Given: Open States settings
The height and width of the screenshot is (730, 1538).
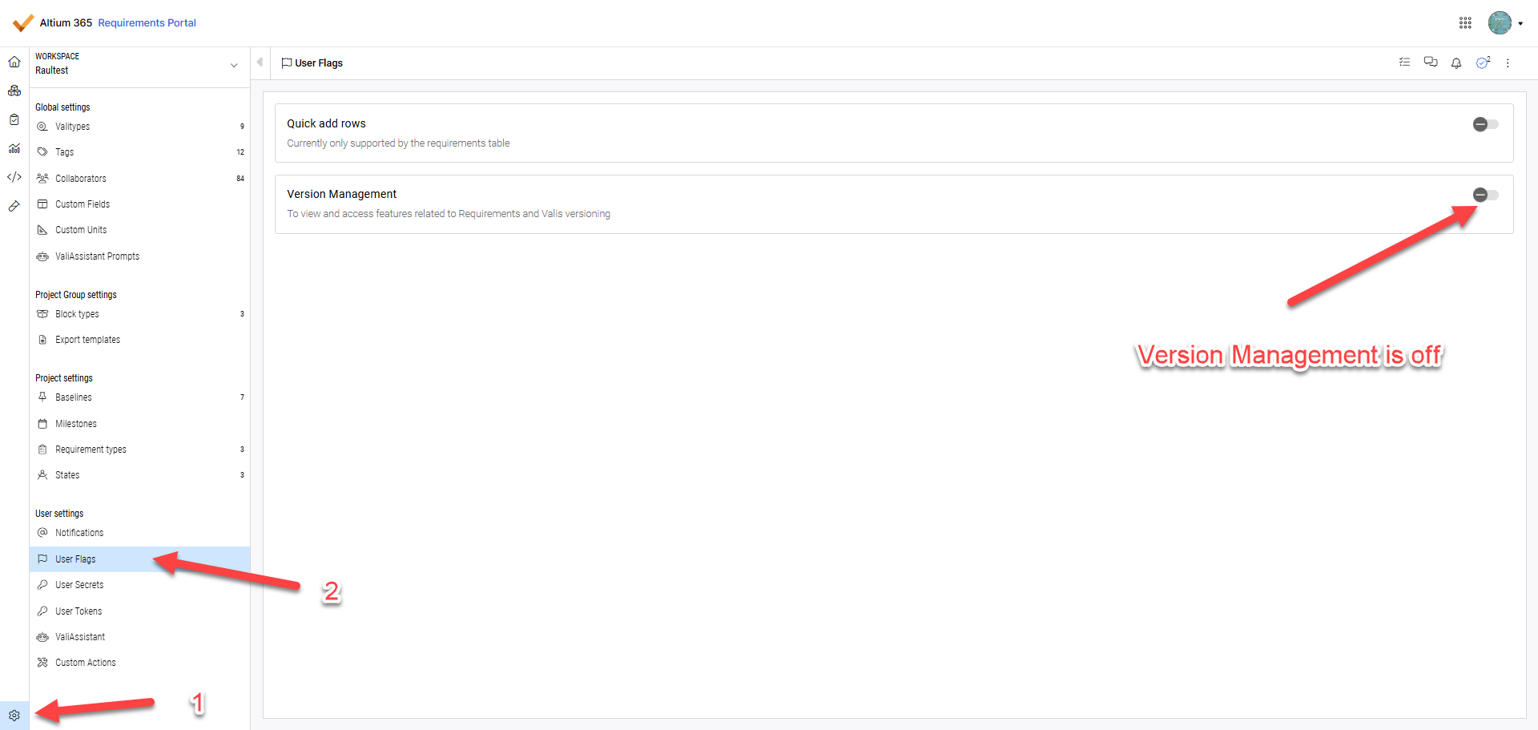Looking at the screenshot, I should click(139, 475).
